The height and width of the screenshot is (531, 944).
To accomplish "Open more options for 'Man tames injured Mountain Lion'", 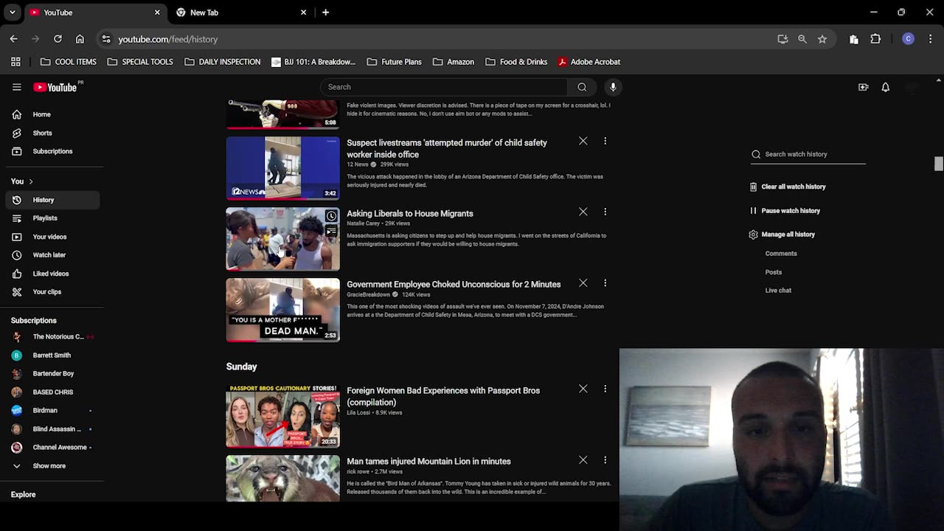I will pos(605,459).
